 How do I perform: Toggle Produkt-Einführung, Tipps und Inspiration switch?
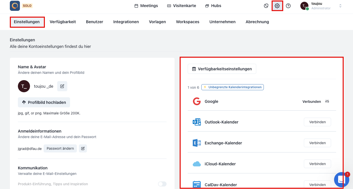[162, 184]
